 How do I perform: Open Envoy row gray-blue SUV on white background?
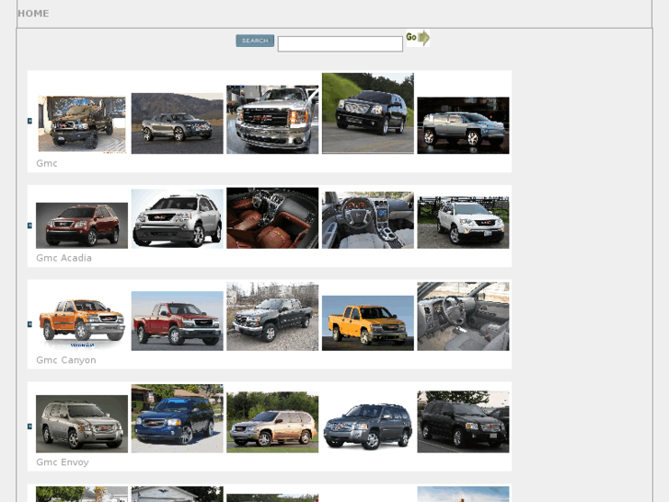pyautogui.click(x=368, y=426)
